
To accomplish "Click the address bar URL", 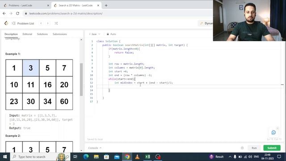I will tap(66, 13).
